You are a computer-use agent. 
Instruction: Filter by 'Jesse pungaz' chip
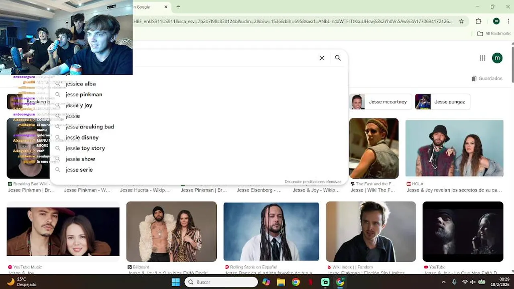[x=442, y=102]
